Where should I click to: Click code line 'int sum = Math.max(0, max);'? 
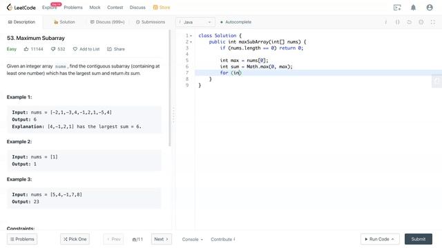[256, 67]
